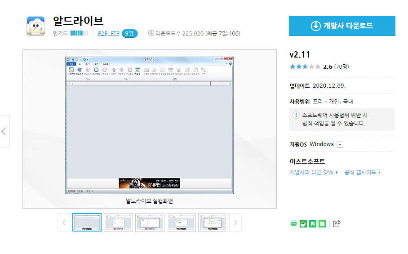Click the 알드라이브 실행화면 caption

tap(149, 201)
